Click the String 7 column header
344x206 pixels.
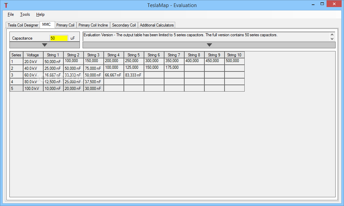(x=174, y=55)
